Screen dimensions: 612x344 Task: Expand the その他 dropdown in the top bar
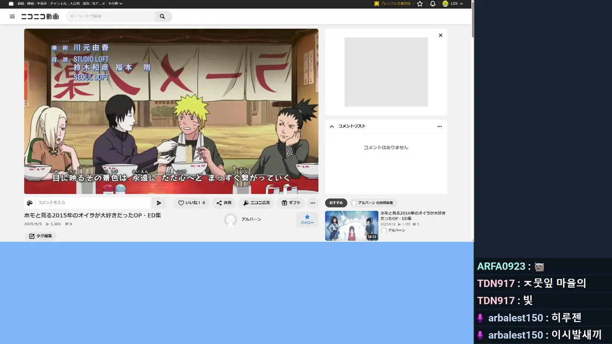pyautogui.click(x=115, y=3)
